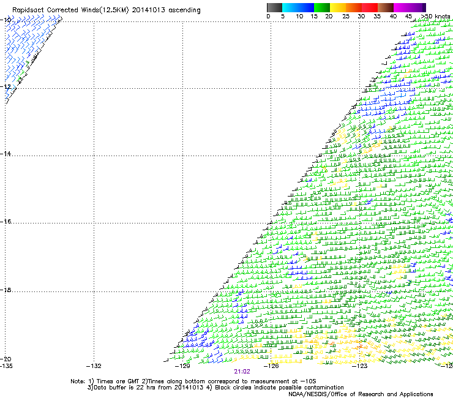Click the cyan 5-10 knots legend segment
Viewport: 453px width, 398px height.
(x=290, y=7)
